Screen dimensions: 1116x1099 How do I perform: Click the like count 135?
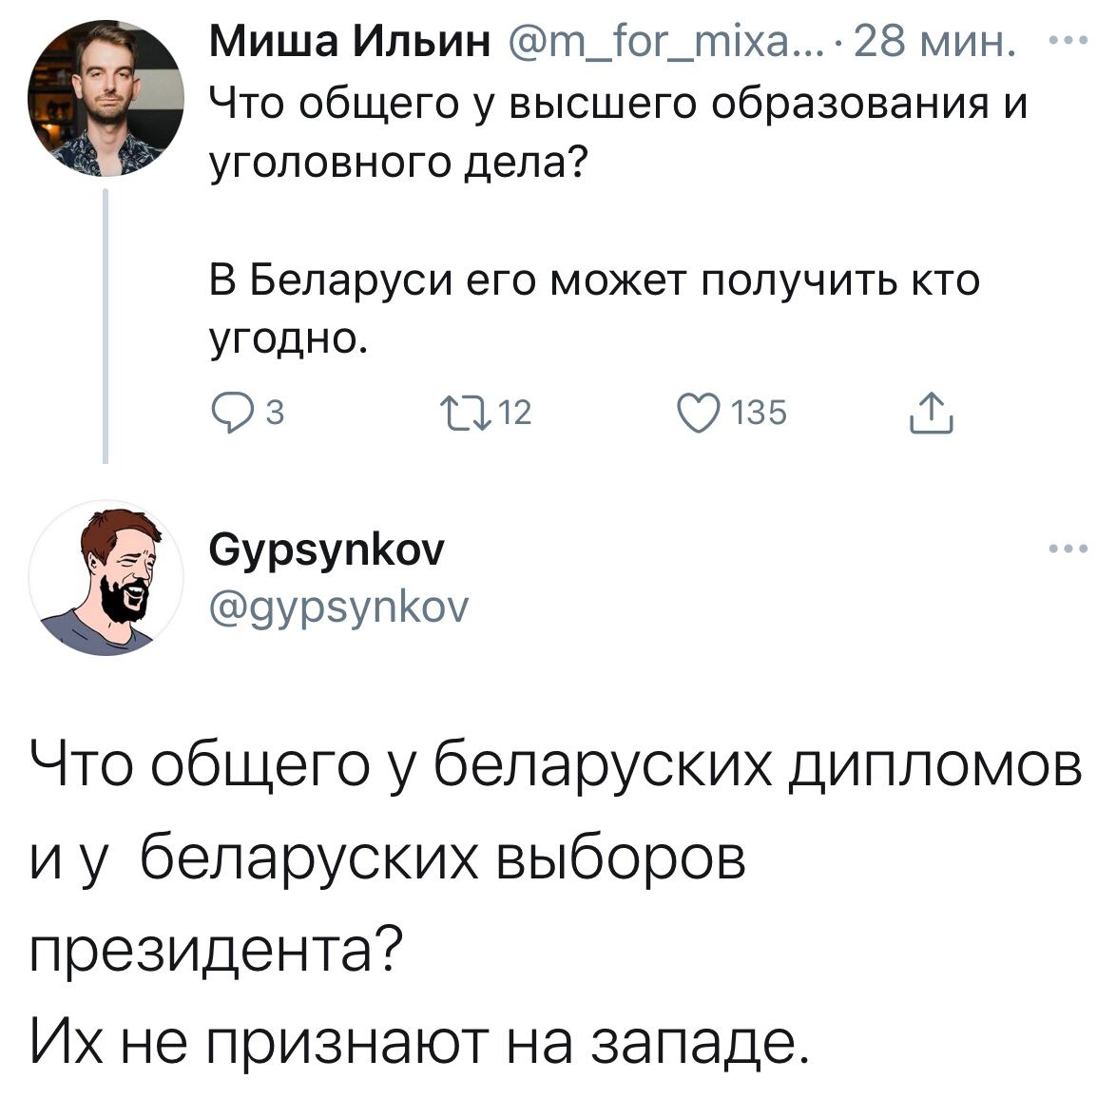coord(760,413)
